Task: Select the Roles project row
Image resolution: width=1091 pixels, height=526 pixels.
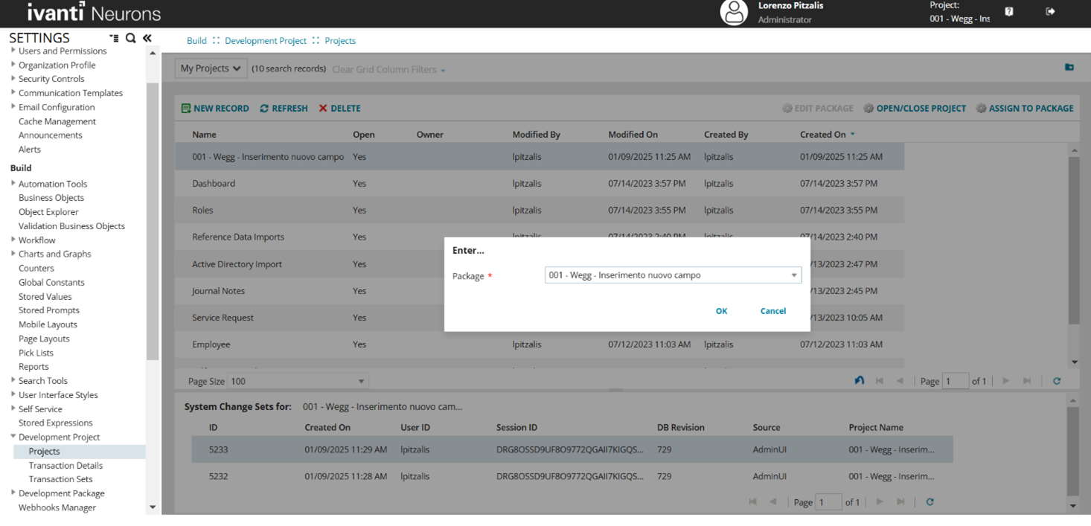Action: tap(540, 211)
